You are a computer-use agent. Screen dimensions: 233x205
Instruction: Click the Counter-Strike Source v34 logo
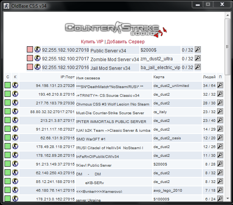[x=116, y=29]
